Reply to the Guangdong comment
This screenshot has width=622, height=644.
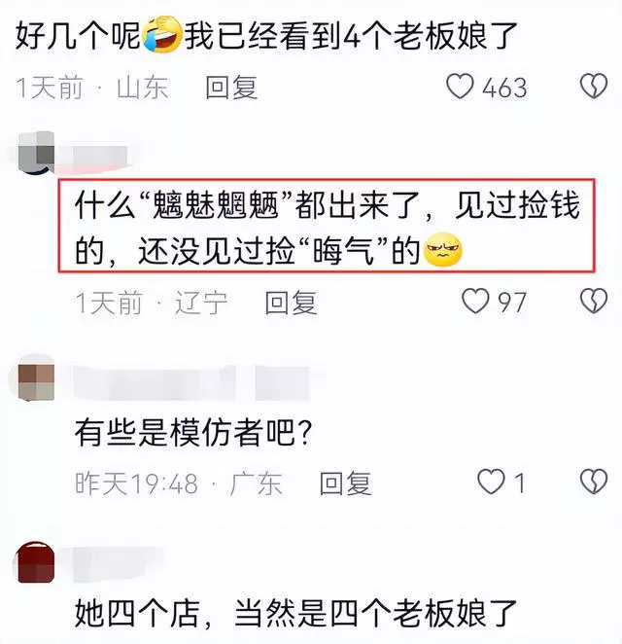(345, 483)
